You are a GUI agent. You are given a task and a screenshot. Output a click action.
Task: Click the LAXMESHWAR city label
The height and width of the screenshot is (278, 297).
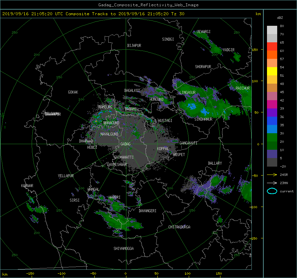tap(117, 165)
